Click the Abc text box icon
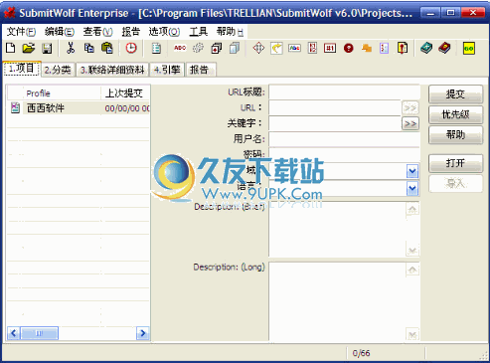490x363 pixels. pos(294,48)
